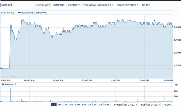
Task: Select the 1D time range tab
Action: click(54, 104)
